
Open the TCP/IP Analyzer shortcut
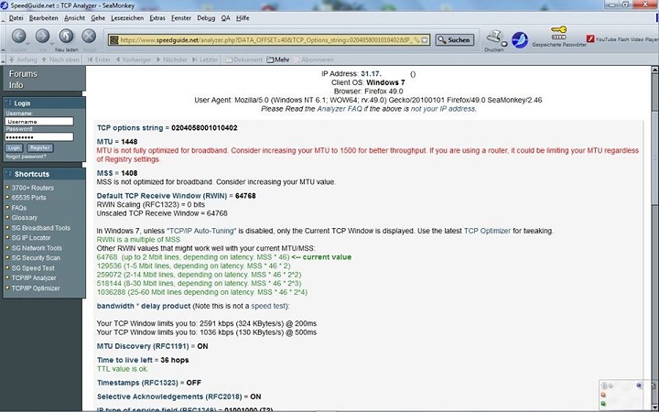pos(34,278)
